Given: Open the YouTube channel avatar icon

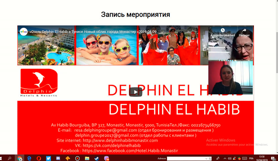Looking at the screenshot, I should click(x=23, y=32).
